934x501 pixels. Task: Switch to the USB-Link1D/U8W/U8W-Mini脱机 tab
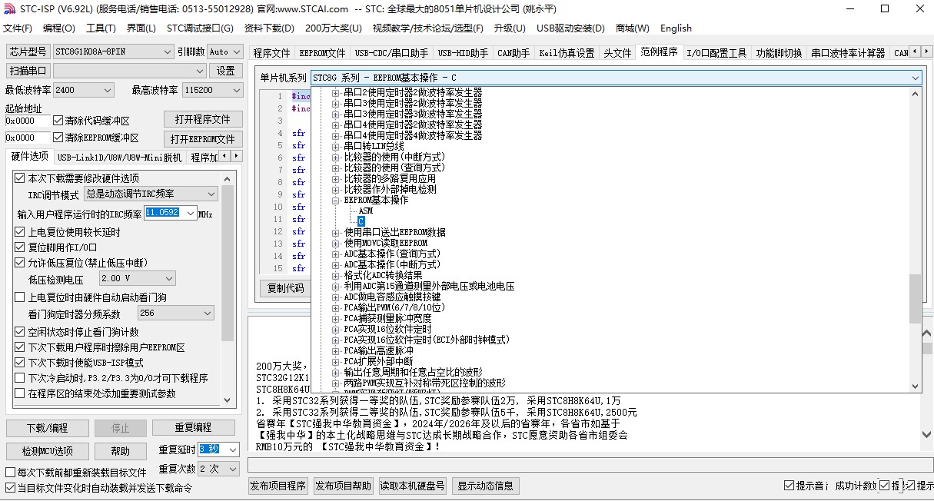119,158
